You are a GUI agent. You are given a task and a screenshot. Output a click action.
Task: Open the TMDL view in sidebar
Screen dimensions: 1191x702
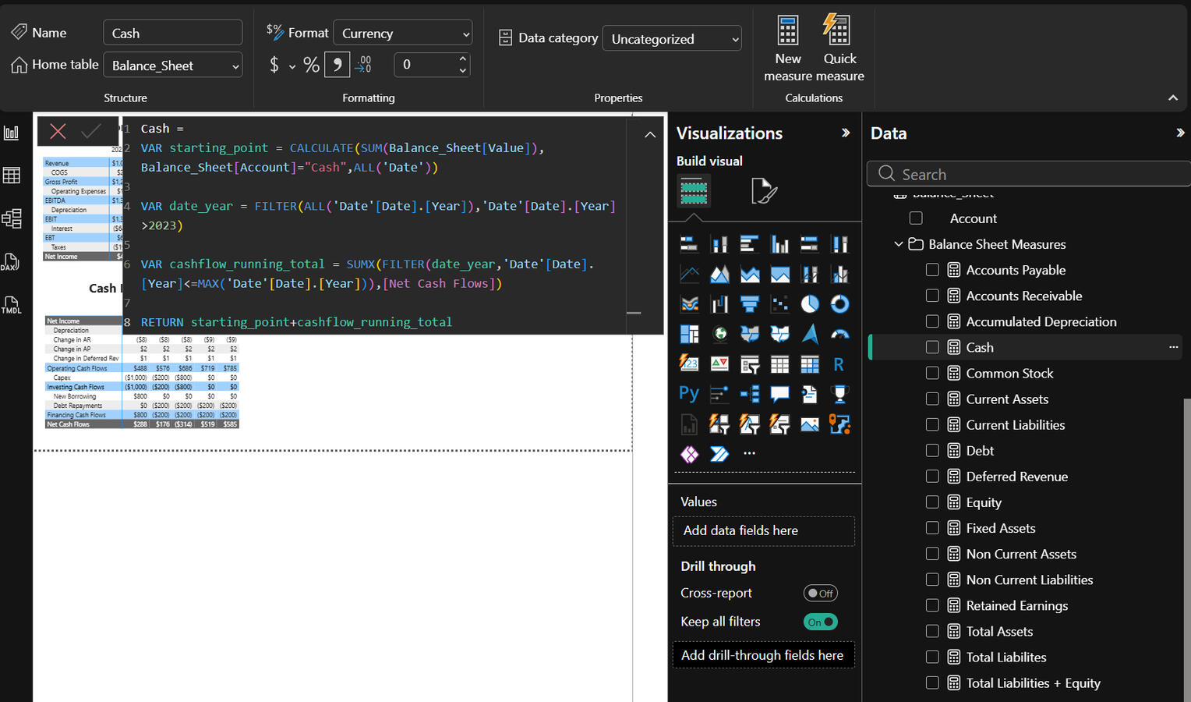[11, 305]
